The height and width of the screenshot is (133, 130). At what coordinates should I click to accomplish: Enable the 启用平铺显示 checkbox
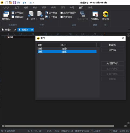tap(61, 13)
